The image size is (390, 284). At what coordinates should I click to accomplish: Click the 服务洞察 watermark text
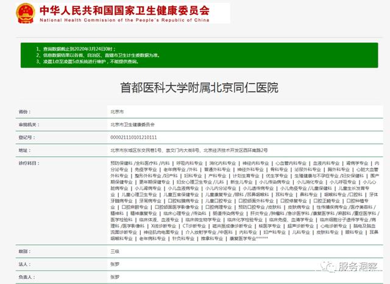(358, 268)
